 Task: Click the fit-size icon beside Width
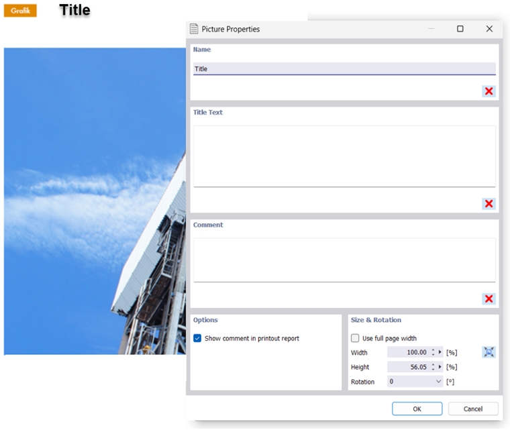point(489,352)
